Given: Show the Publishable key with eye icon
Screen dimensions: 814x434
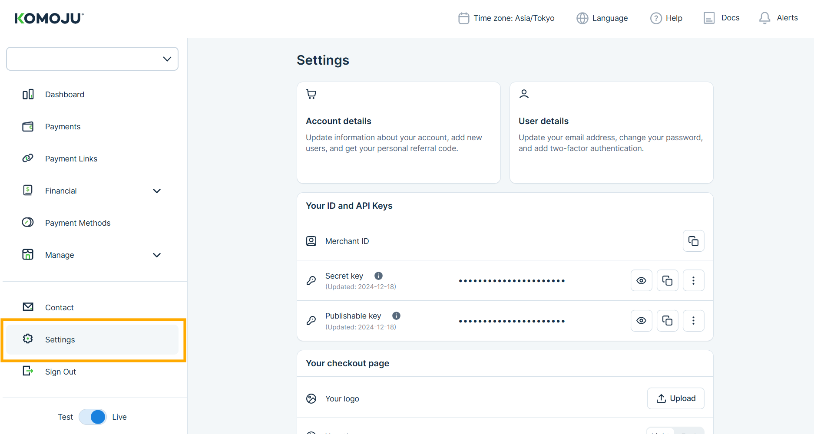Looking at the screenshot, I should pyautogui.click(x=641, y=321).
